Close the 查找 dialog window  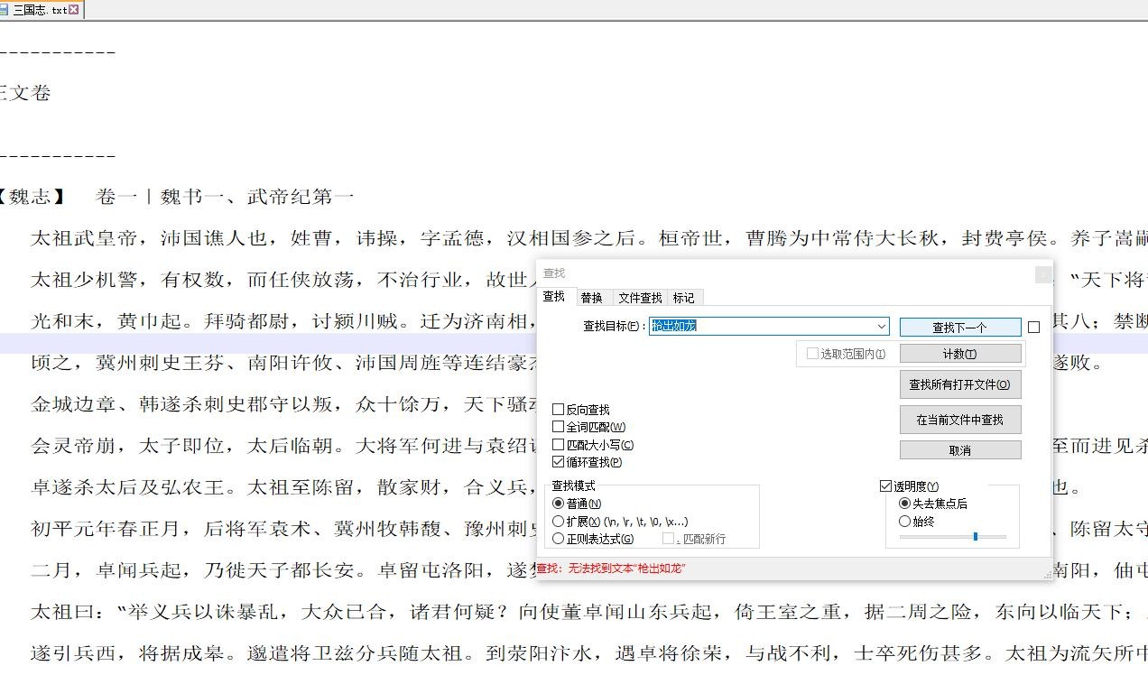(1042, 273)
